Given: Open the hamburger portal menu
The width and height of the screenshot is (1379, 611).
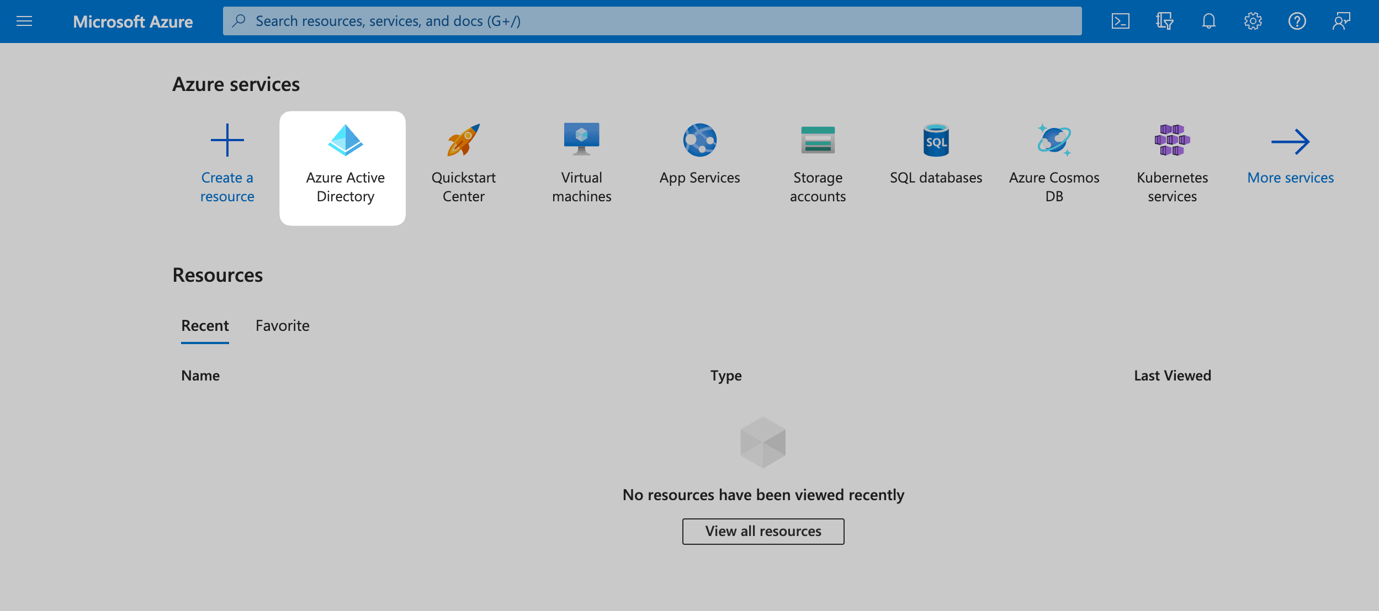Looking at the screenshot, I should pos(24,22).
